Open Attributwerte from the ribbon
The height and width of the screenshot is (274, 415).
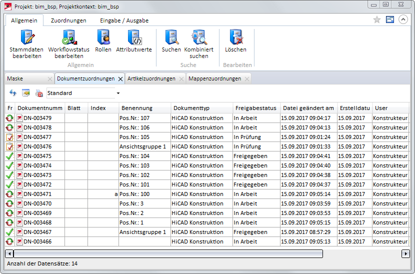[134, 38]
